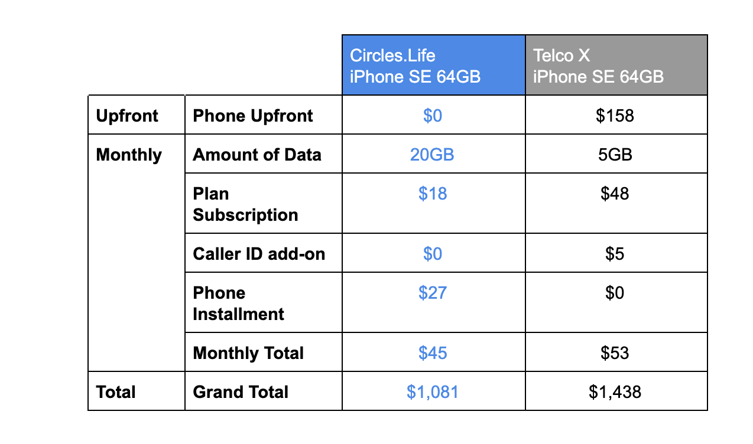Click the Plan Subscription row label
The height and width of the screenshot is (444, 753).
tap(245, 204)
